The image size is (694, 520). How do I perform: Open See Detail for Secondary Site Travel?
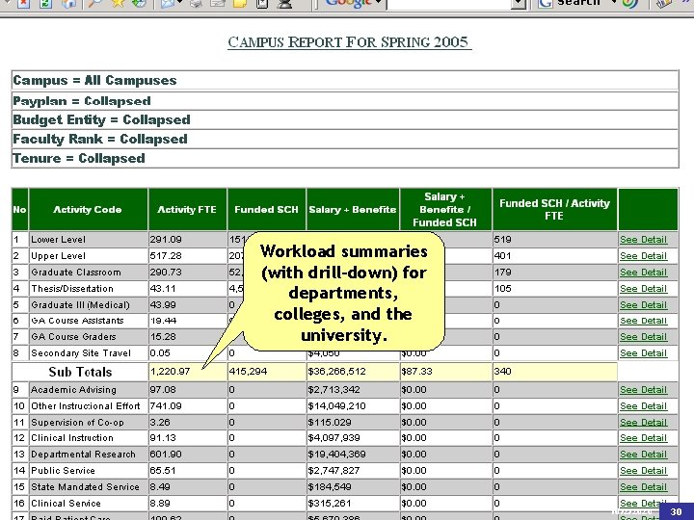643,353
